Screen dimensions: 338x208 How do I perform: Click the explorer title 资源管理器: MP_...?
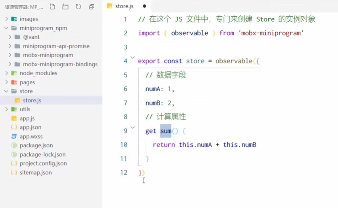[24, 7]
